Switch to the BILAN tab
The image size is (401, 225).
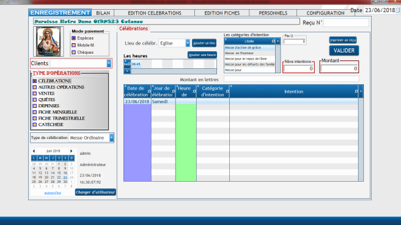(x=103, y=13)
